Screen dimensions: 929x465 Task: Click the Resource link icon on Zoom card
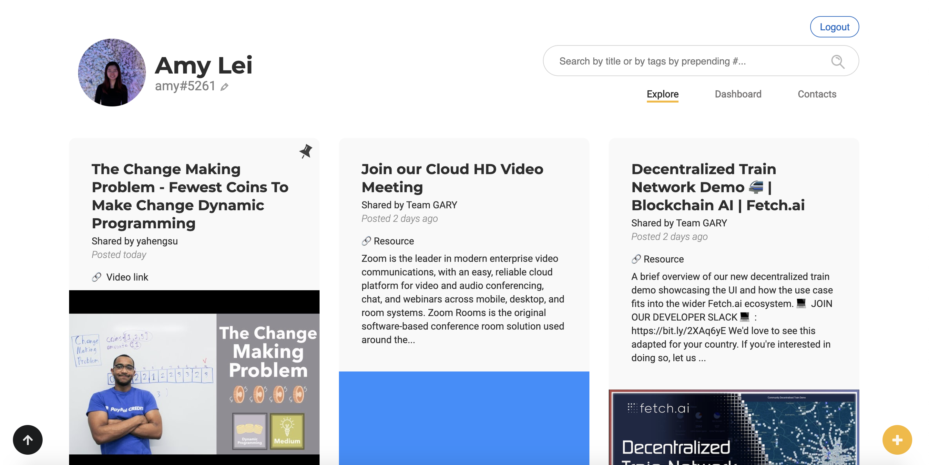click(x=366, y=241)
